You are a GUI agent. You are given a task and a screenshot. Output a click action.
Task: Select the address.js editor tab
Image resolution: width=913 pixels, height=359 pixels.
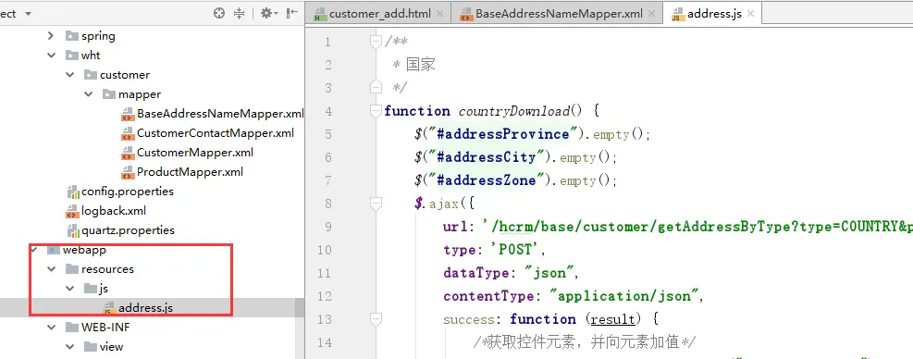pos(714,14)
